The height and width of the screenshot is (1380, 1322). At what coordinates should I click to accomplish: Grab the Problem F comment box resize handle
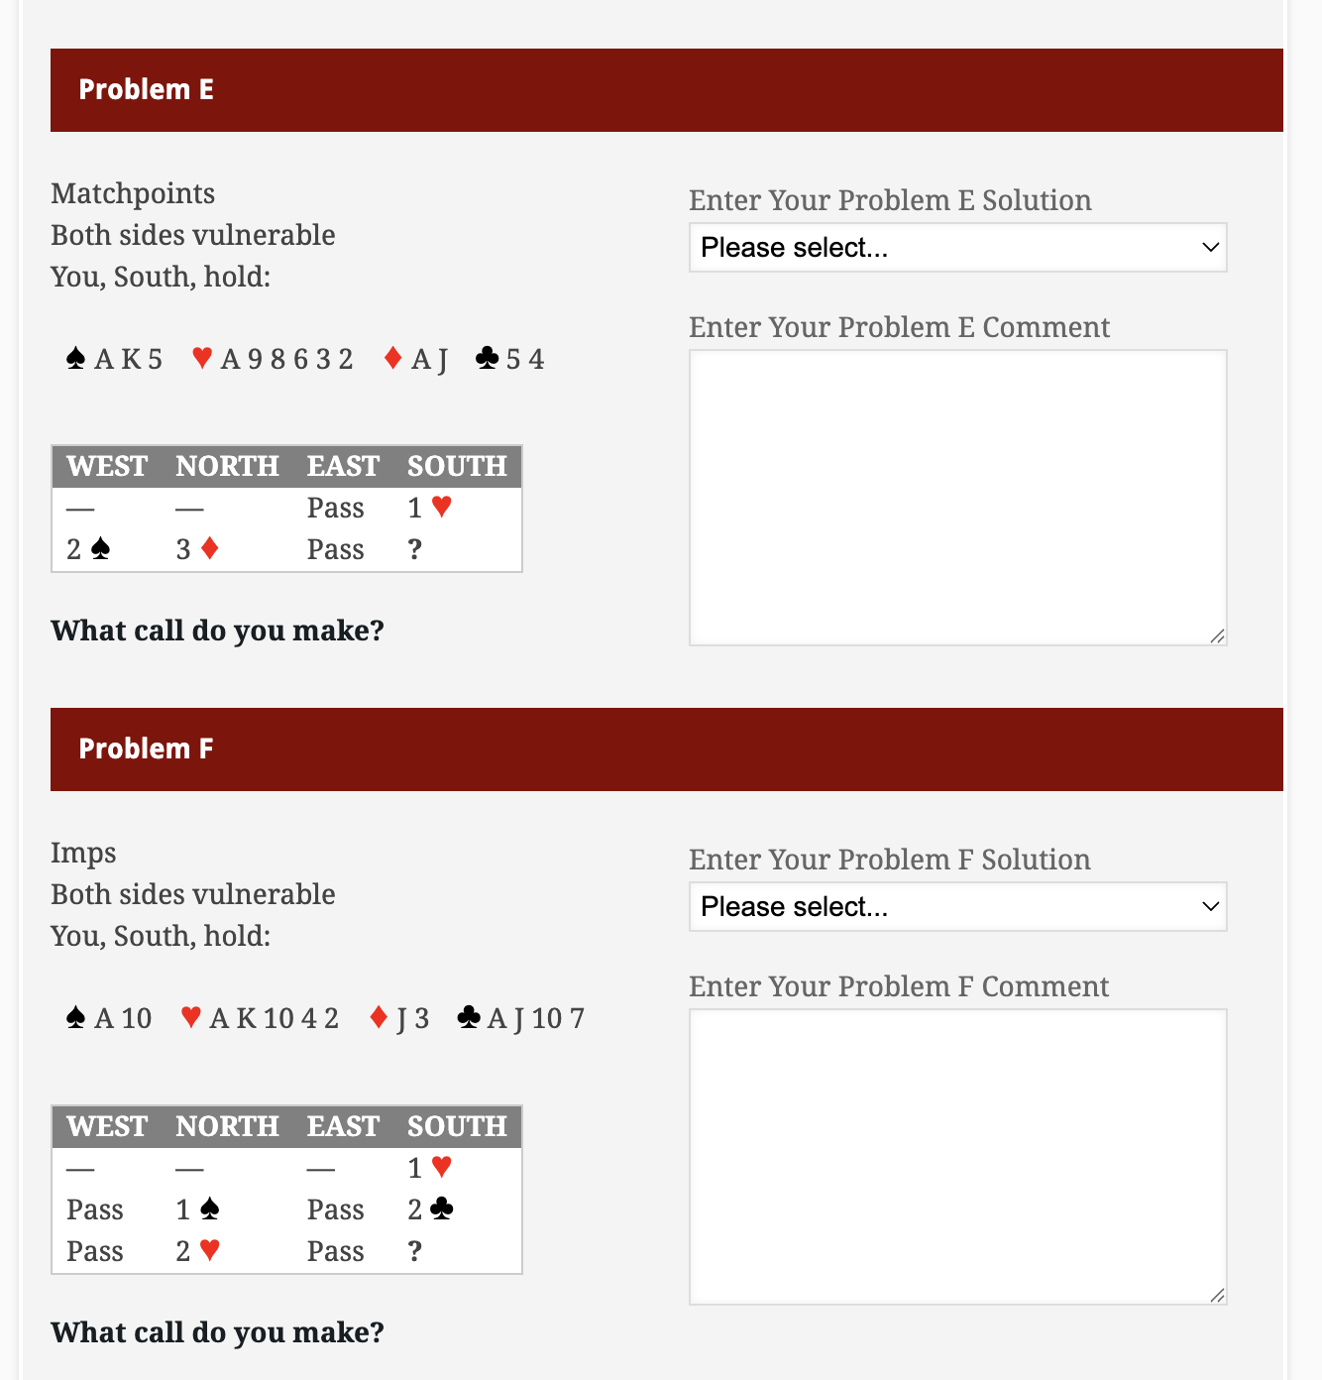click(x=1217, y=1295)
